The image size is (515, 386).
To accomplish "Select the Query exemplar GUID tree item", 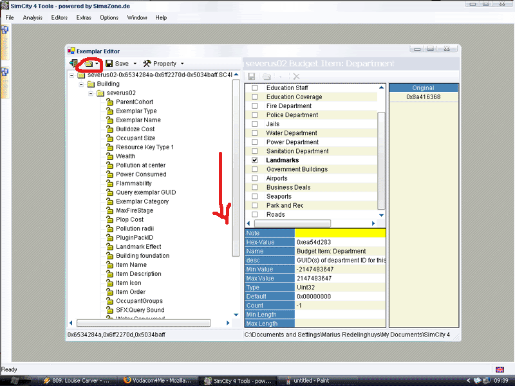I will (146, 192).
